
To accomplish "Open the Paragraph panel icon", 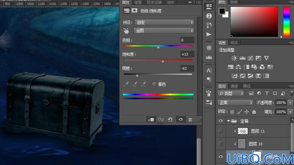I will click(x=209, y=80).
